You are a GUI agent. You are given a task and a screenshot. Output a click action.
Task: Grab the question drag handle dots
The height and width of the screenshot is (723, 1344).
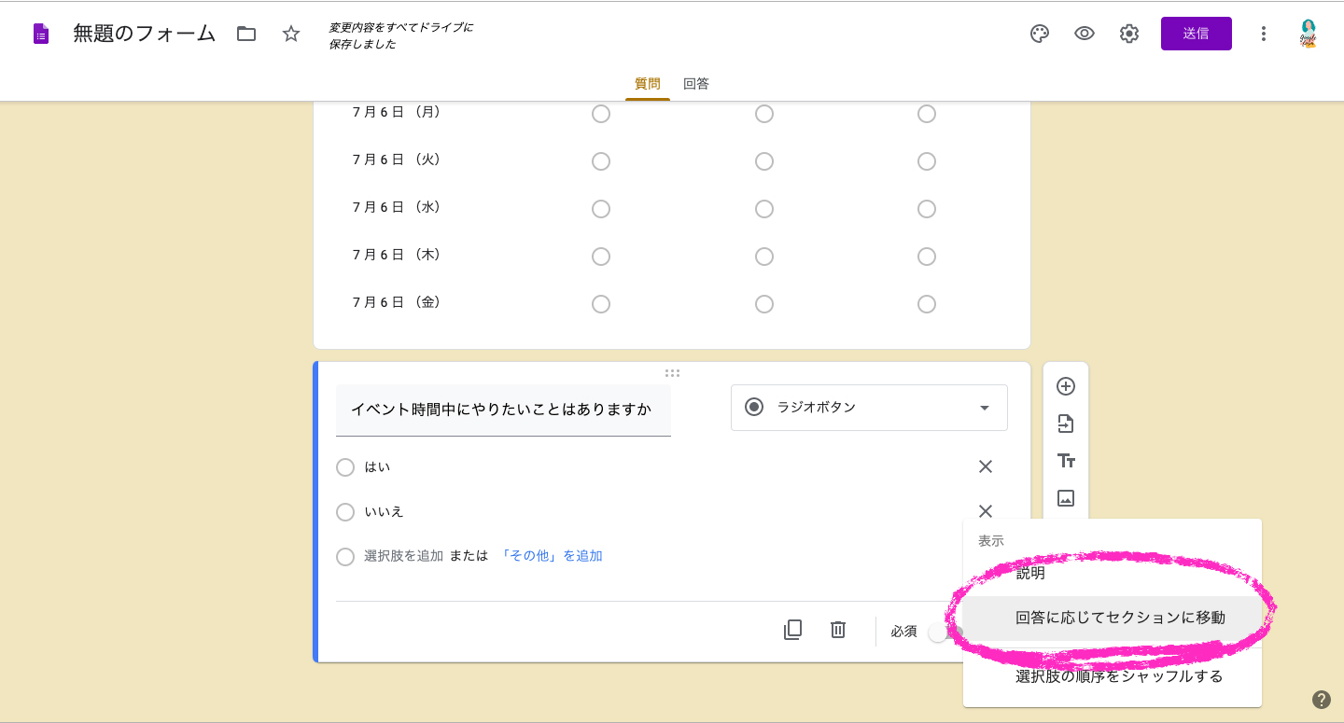(672, 373)
